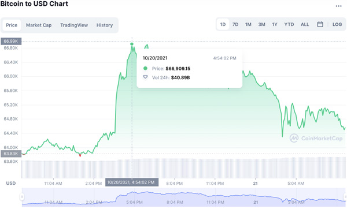
Task: Open the calendar date range picker
Action: [320, 24]
